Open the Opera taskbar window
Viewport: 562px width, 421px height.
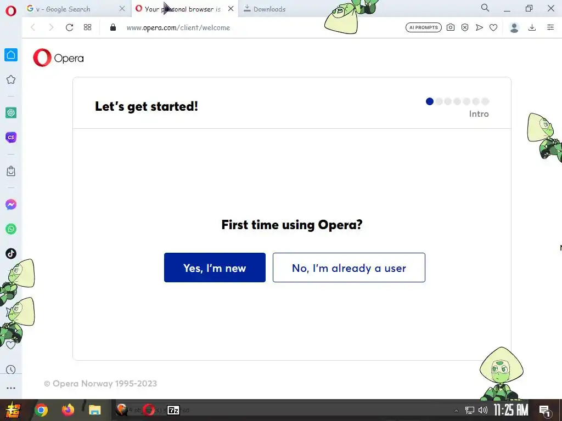coord(148,410)
